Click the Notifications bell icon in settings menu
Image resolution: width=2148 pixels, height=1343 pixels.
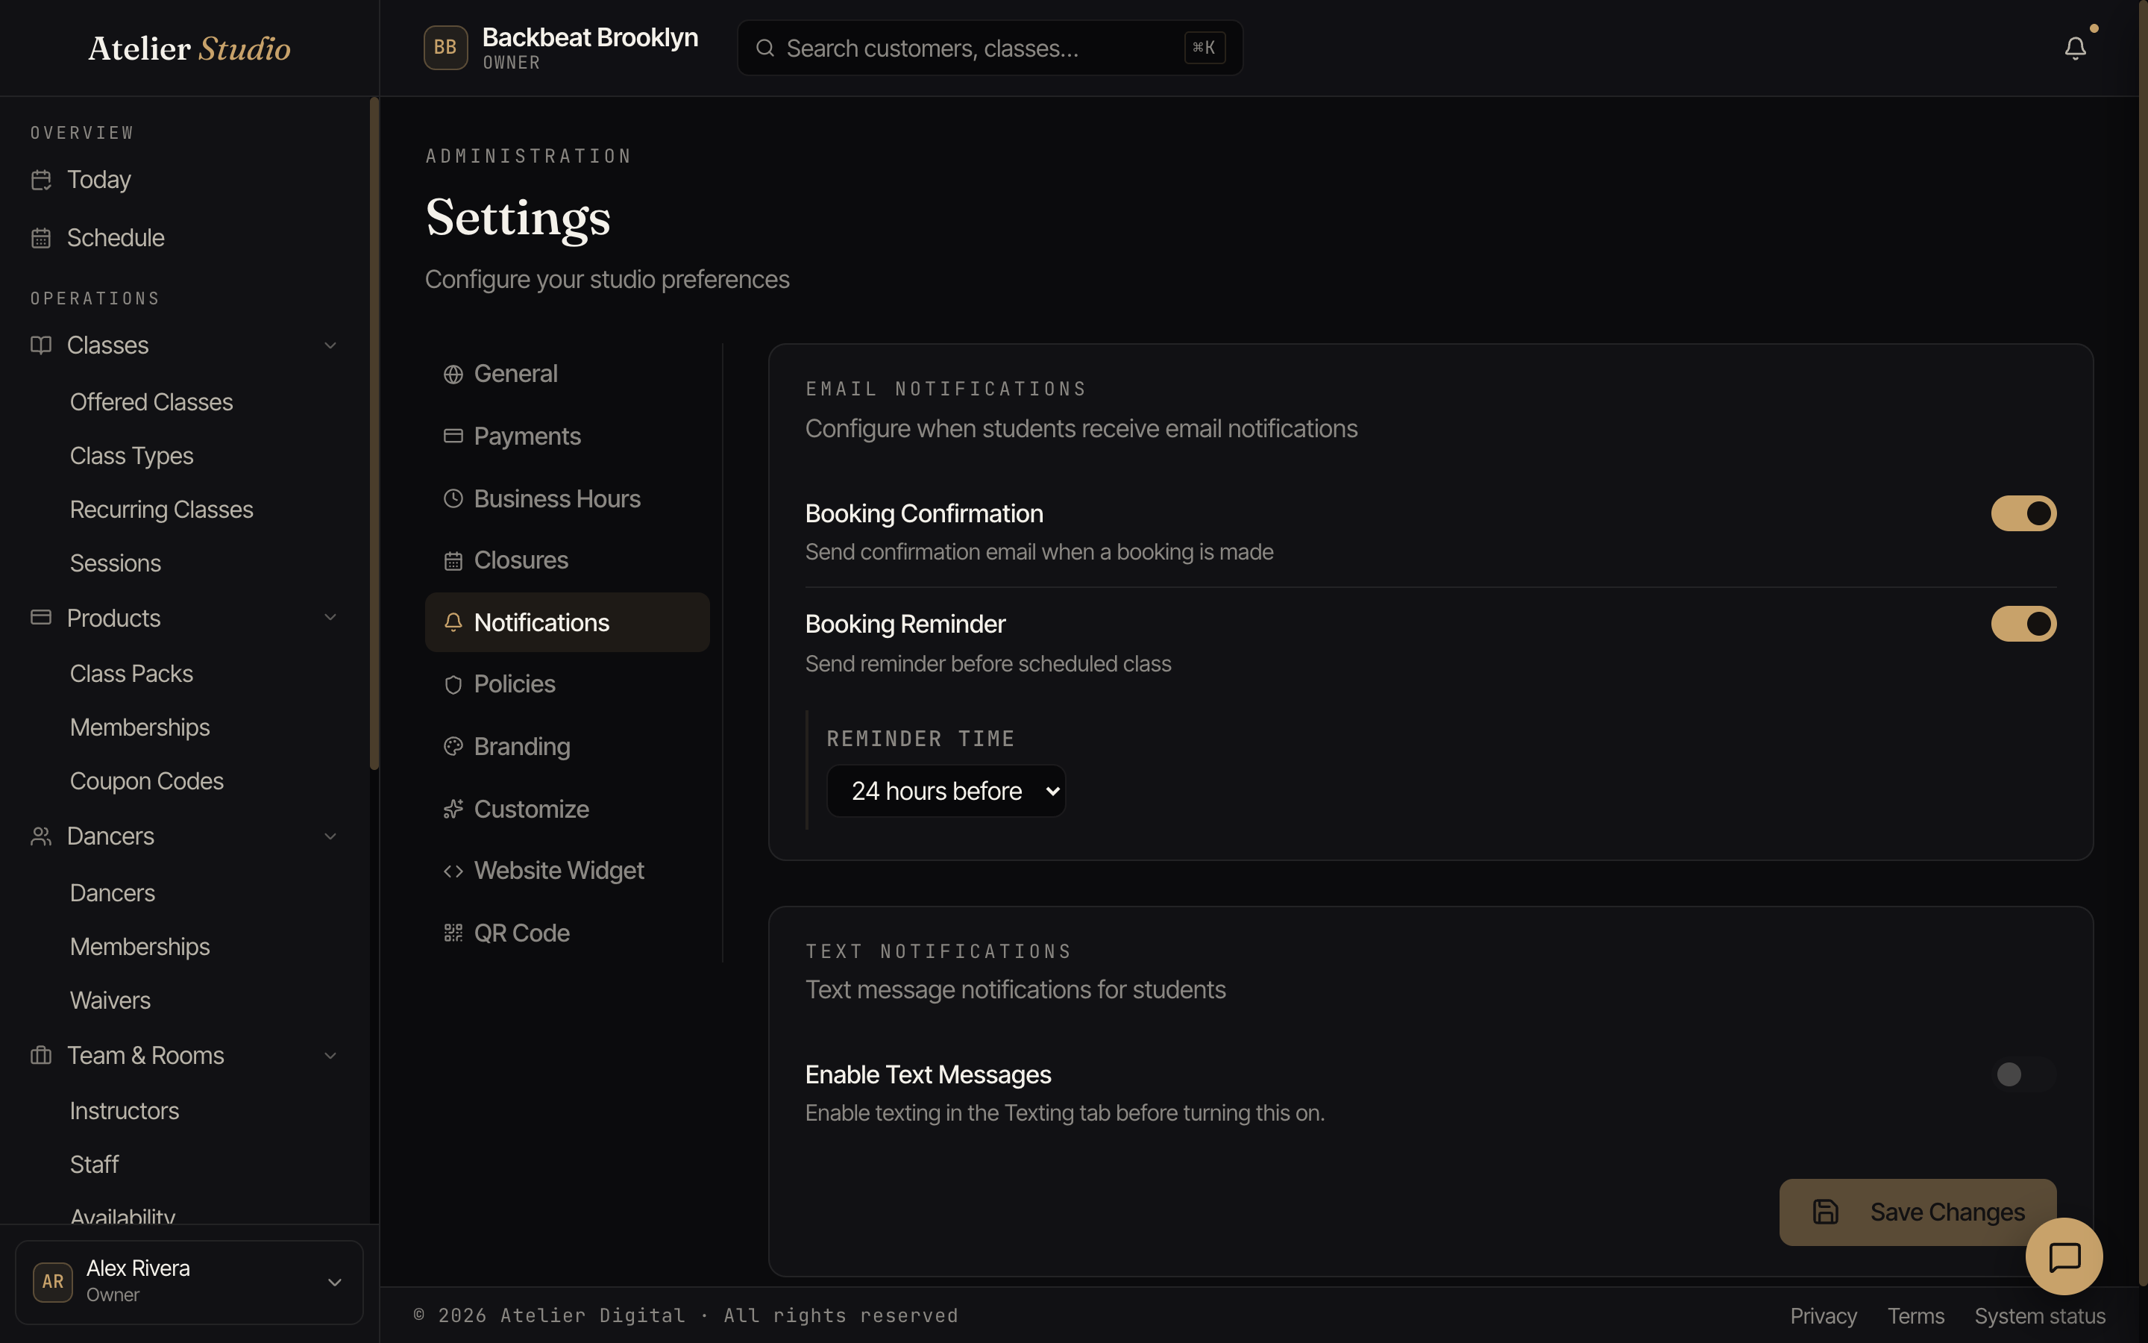coord(453,623)
